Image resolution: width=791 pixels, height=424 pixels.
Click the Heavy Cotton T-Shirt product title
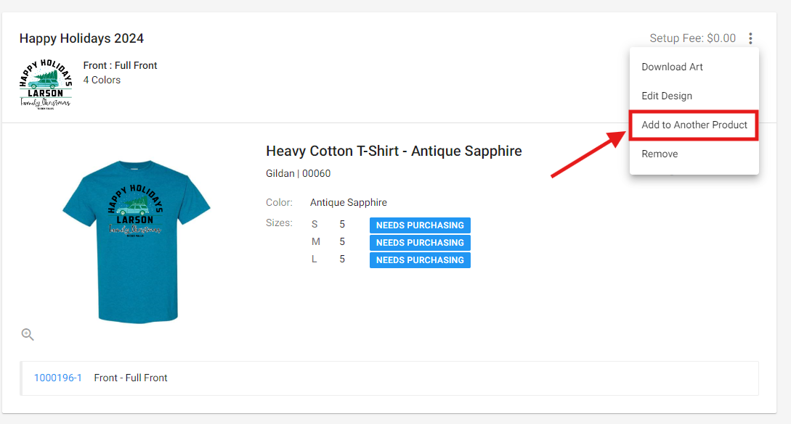(394, 151)
